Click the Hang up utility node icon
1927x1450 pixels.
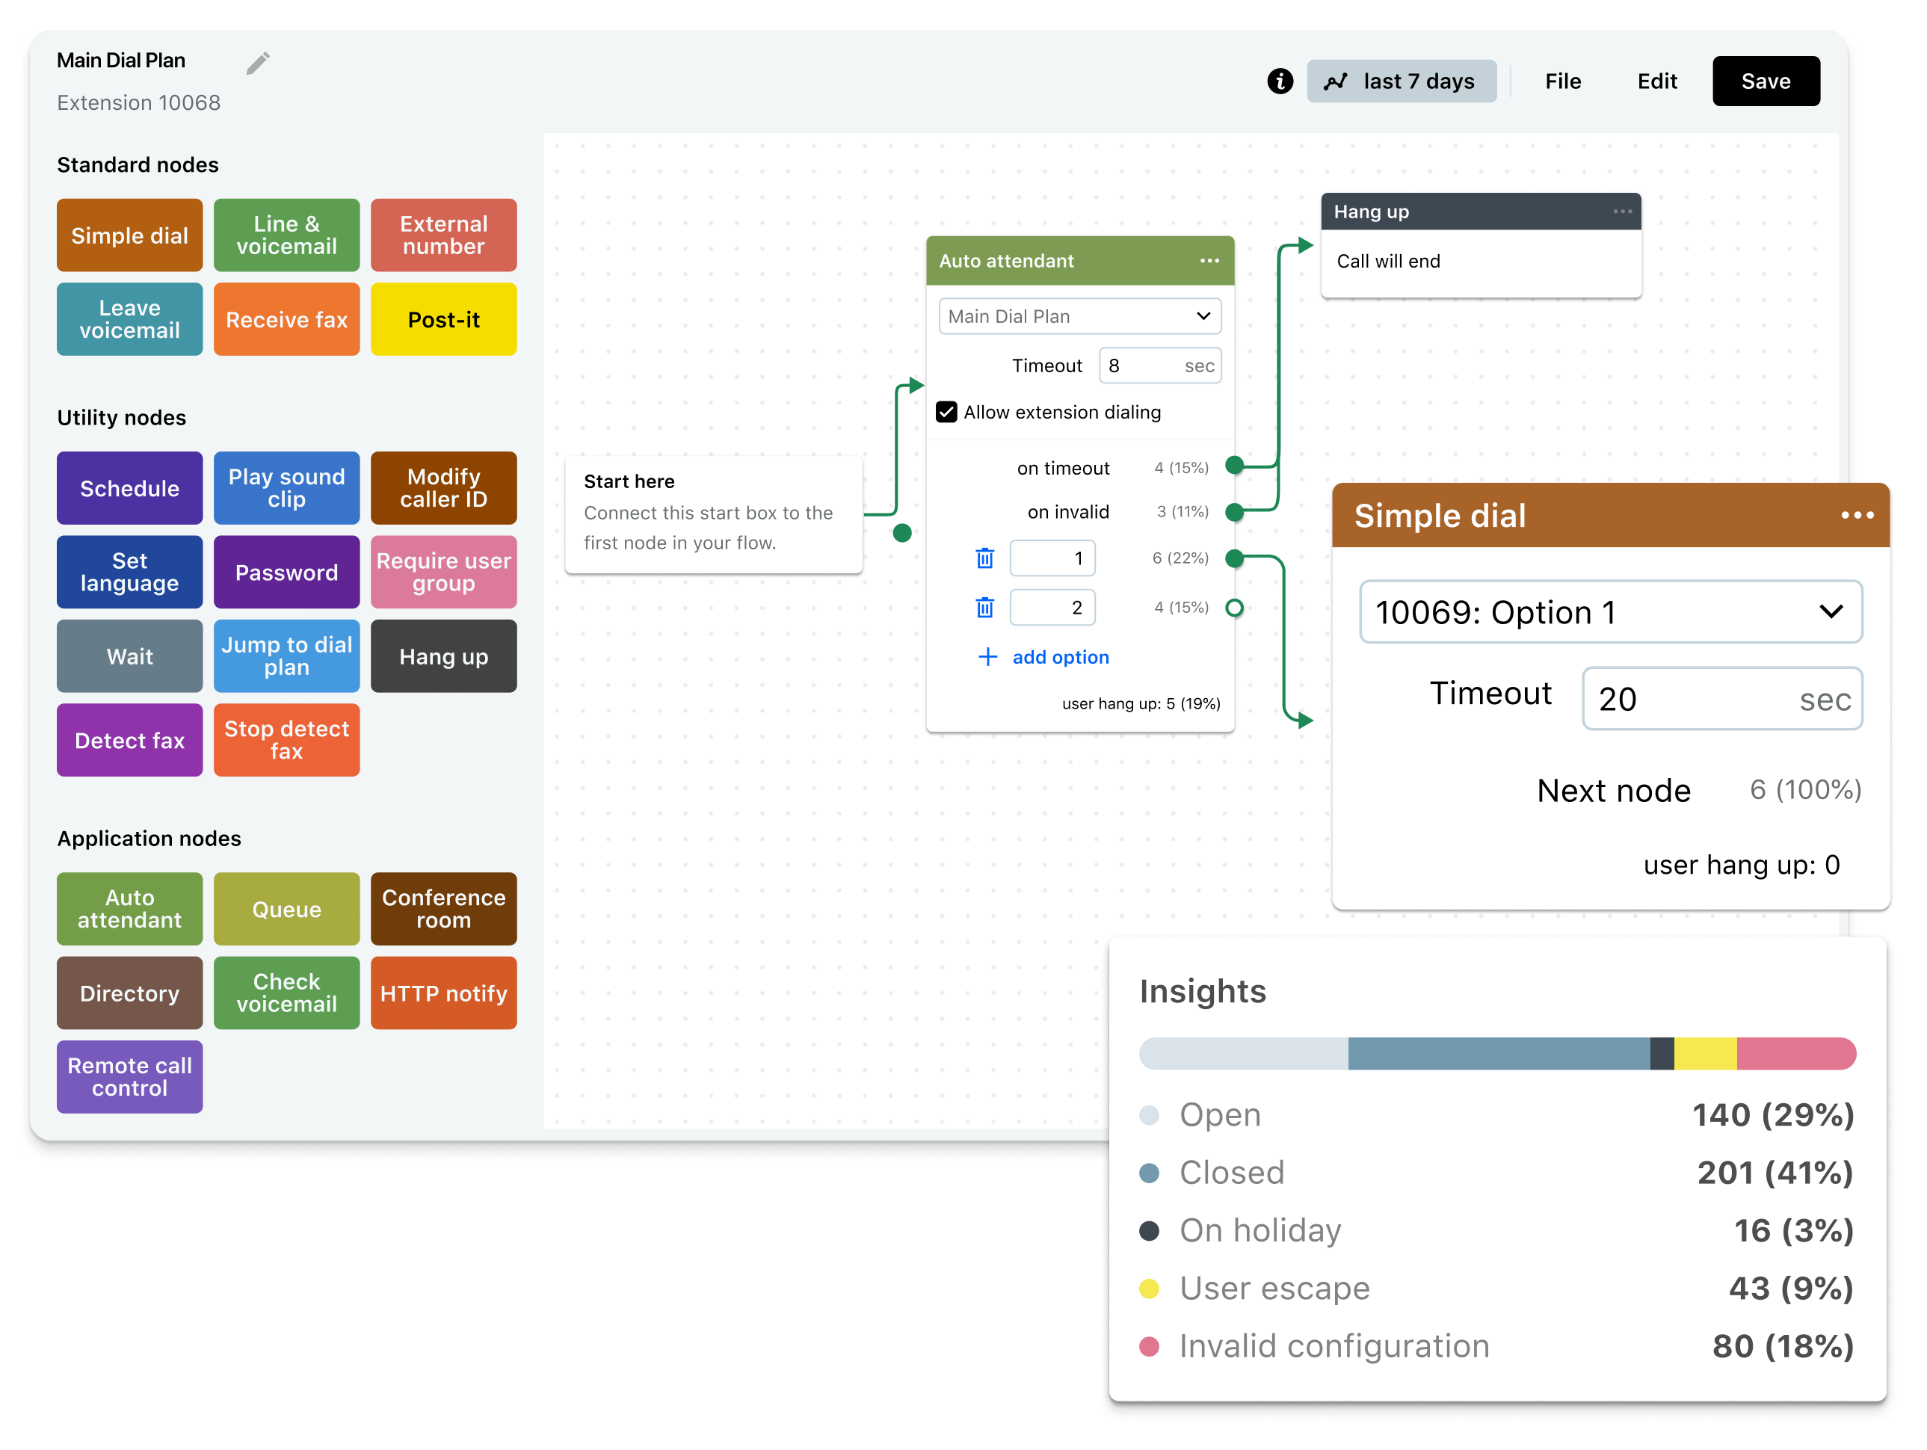point(445,655)
